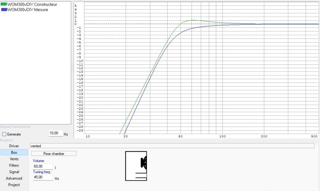Click the green curve's peak on graph
The height and width of the screenshot is (191, 320).
click(193, 20)
